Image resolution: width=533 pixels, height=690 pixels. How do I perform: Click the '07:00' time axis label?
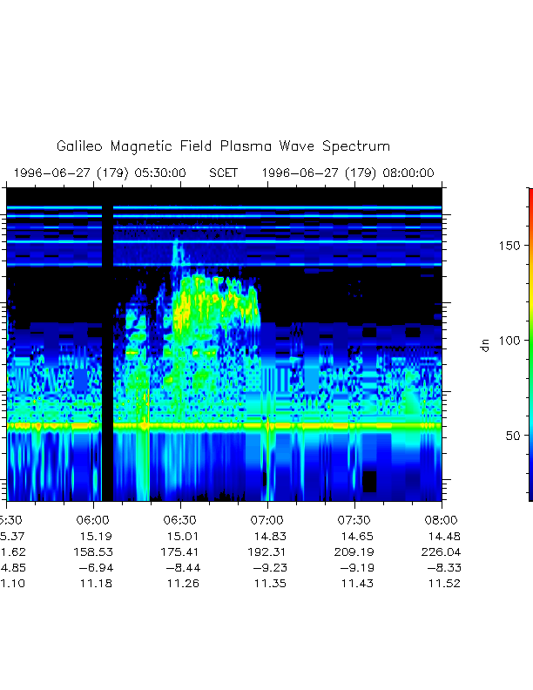click(267, 520)
